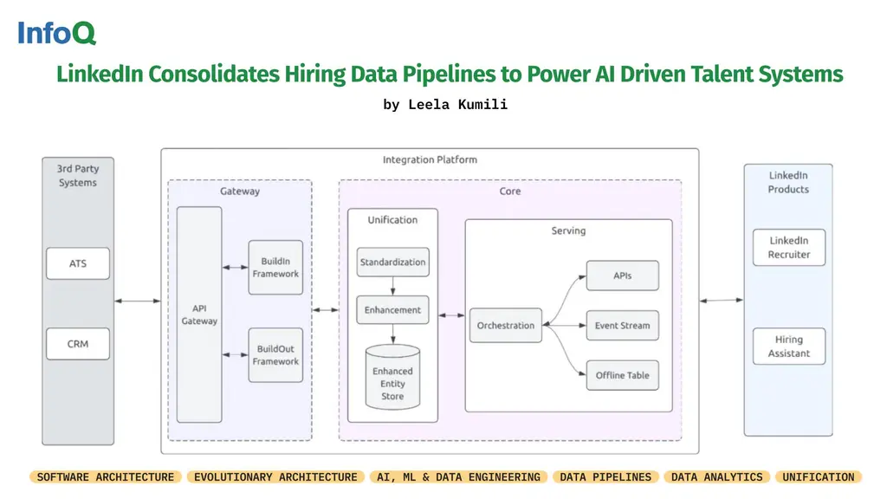887x499 pixels.
Task: Click the '3rd Party Systems' label
Action: click(78, 175)
